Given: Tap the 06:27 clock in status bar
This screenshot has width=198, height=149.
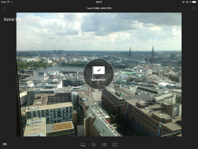Looking at the screenshot, I should click(99, 2).
